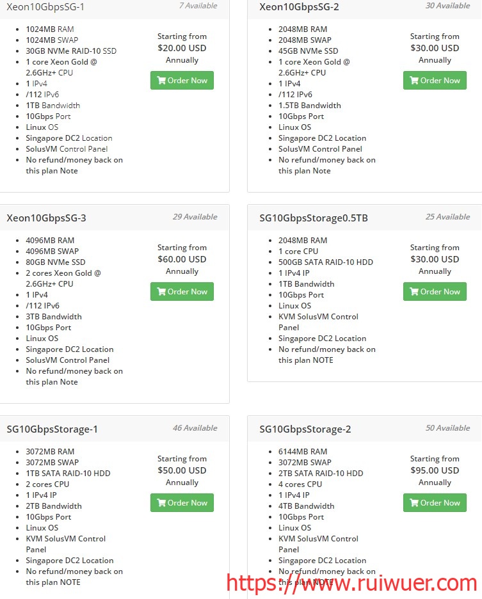Click the cart icon for Xeon10GbpsSG-2

pyautogui.click(x=414, y=81)
